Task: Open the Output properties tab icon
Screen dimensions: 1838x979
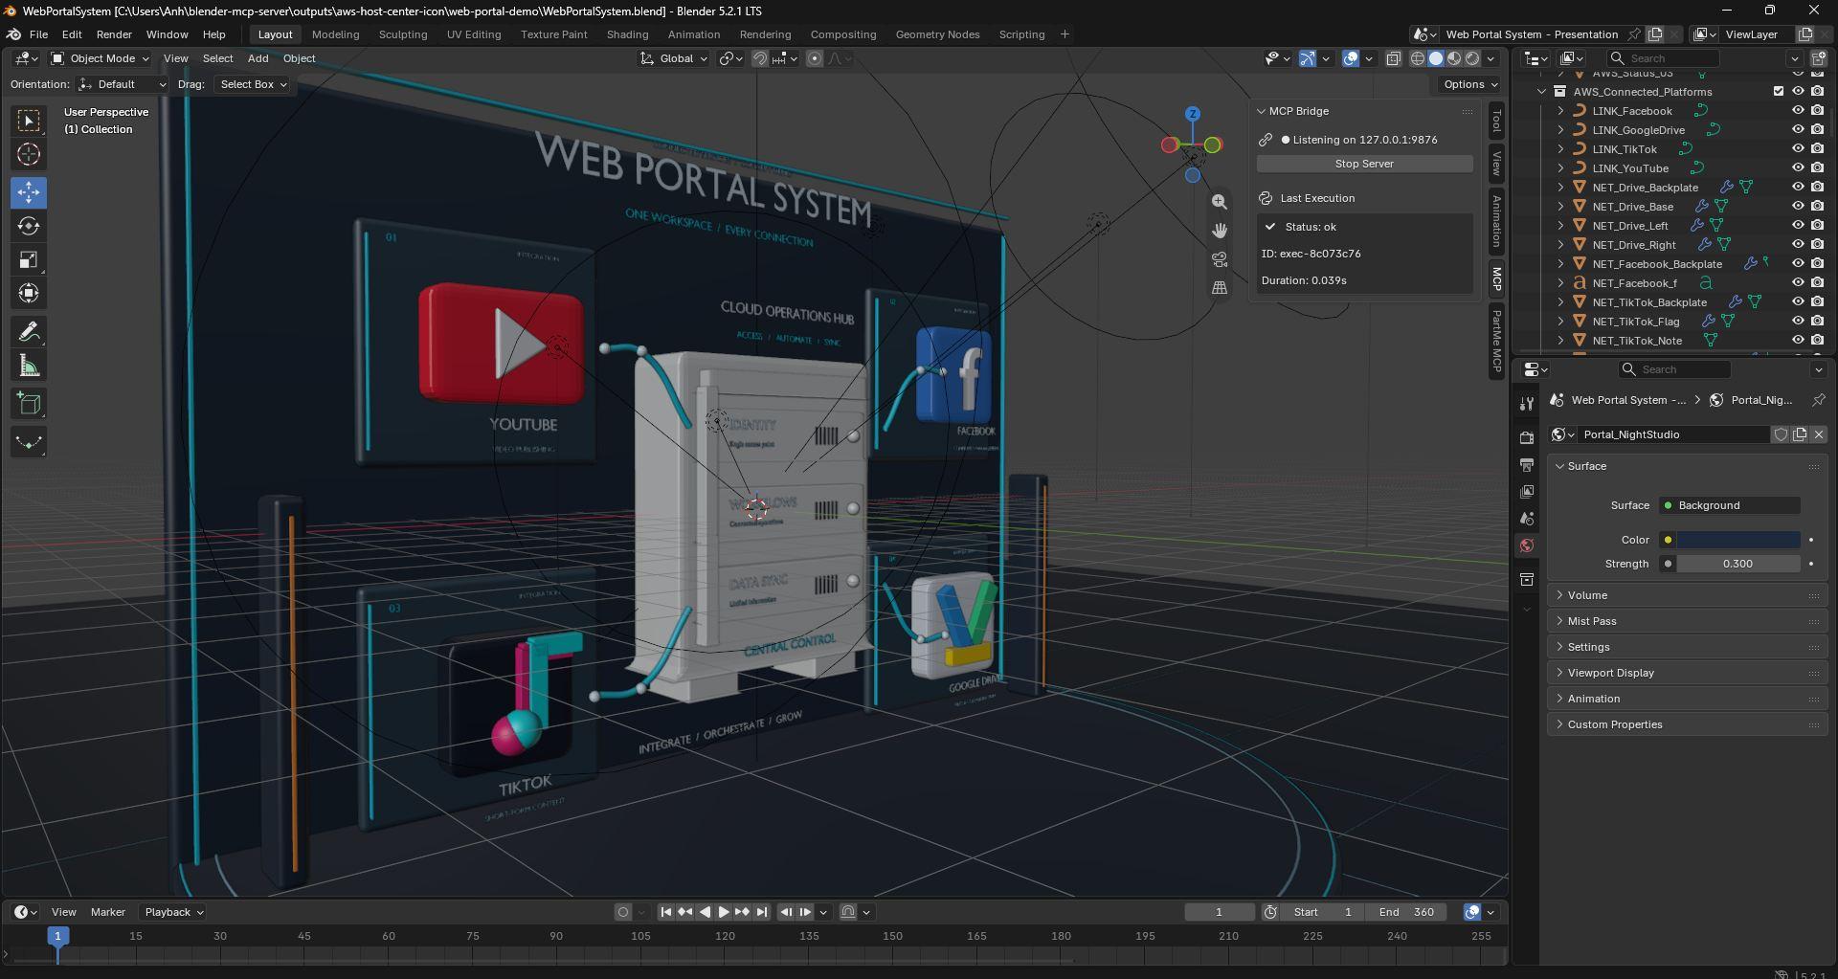Action: (x=1527, y=464)
